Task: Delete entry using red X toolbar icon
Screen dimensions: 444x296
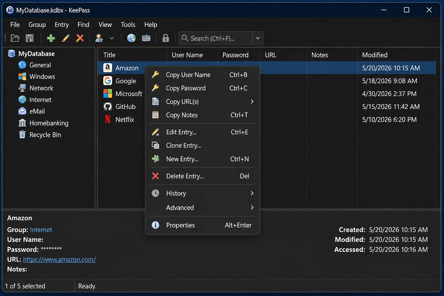Action: pyautogui.click(x=80, y=38)
